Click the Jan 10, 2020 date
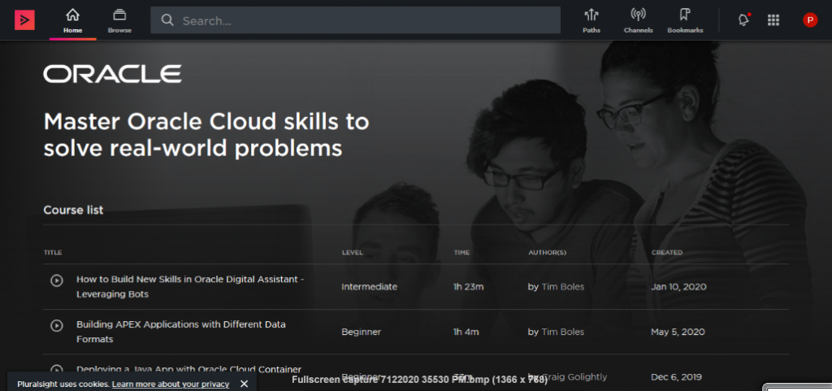This screenshot has height=391, width=832. [x=678, y=286]
